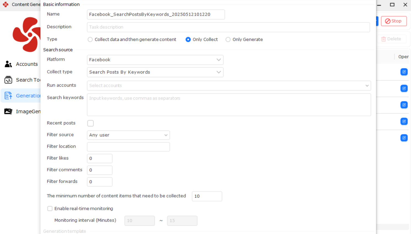Click the second blue edit icon in Oper column
The width and height of the screenshot is (411, 234).
pyautogui.click(x=404, y=89)
